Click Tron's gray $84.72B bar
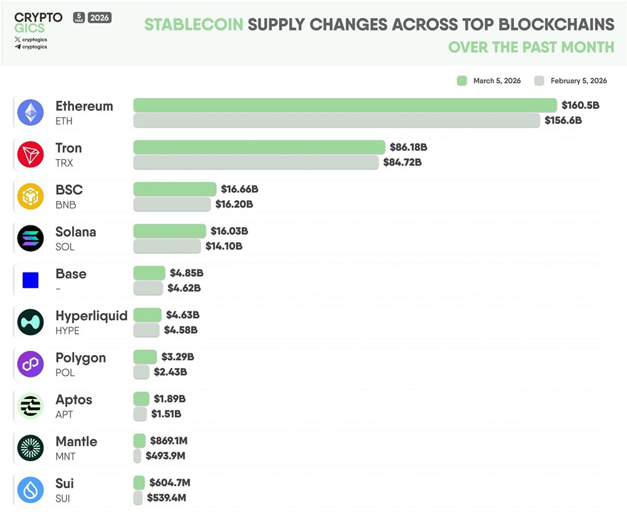This screenshot has width=627, height=518. (x=256, y=163)
